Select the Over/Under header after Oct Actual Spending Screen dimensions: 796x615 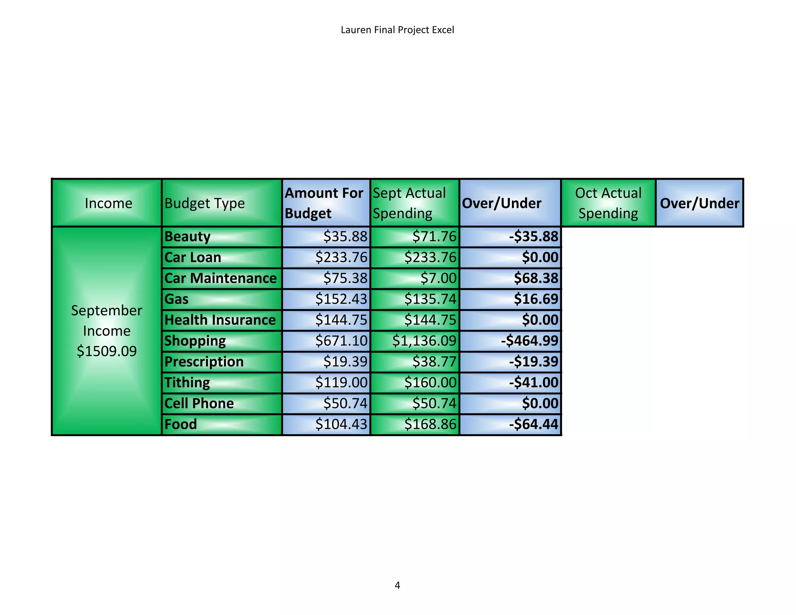700,203
